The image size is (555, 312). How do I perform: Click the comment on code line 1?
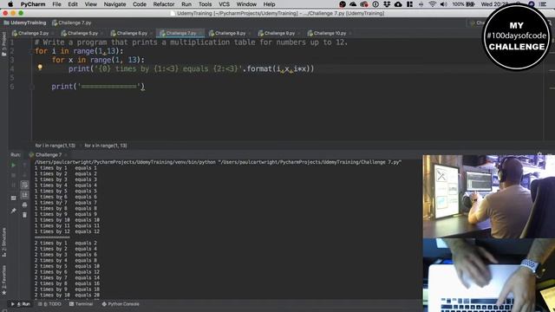(x=191, y=42)
